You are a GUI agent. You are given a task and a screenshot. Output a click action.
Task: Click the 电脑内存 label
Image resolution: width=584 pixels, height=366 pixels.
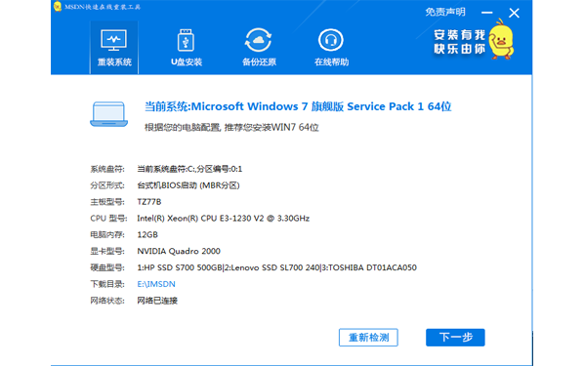pos(107,234)
